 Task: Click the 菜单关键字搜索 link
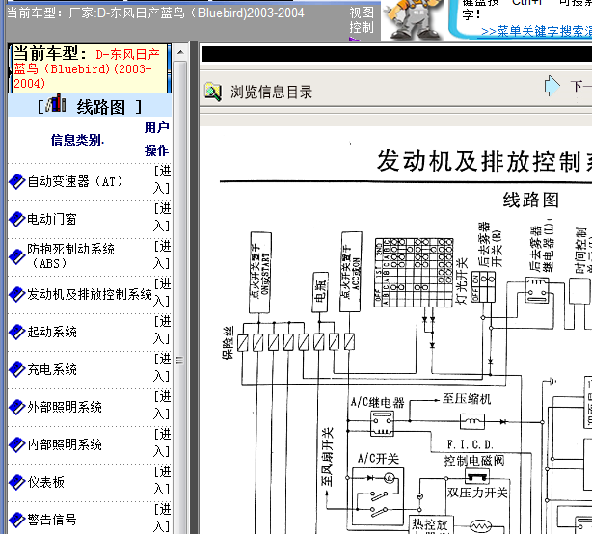(x=536, y=31)
